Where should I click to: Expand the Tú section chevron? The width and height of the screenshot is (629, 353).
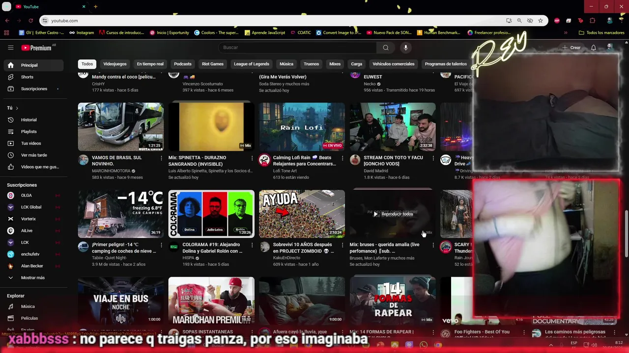[17, 108]
